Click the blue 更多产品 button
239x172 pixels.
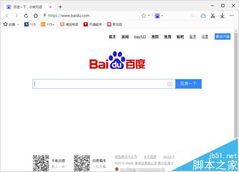pos(222,36)
